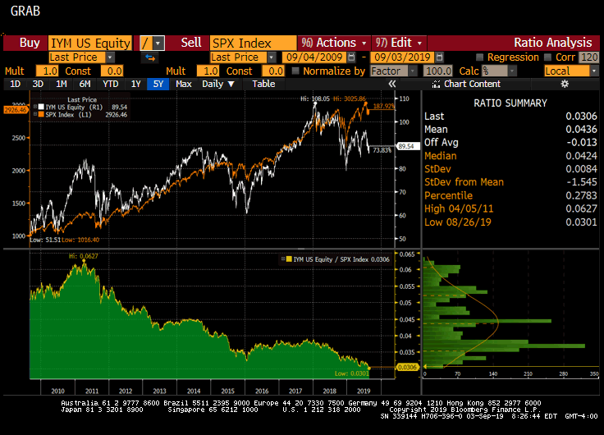The height and width of the screenshot is (435, 604).
Task: Click the 89.54 price tag on axis
Action: 408,146
